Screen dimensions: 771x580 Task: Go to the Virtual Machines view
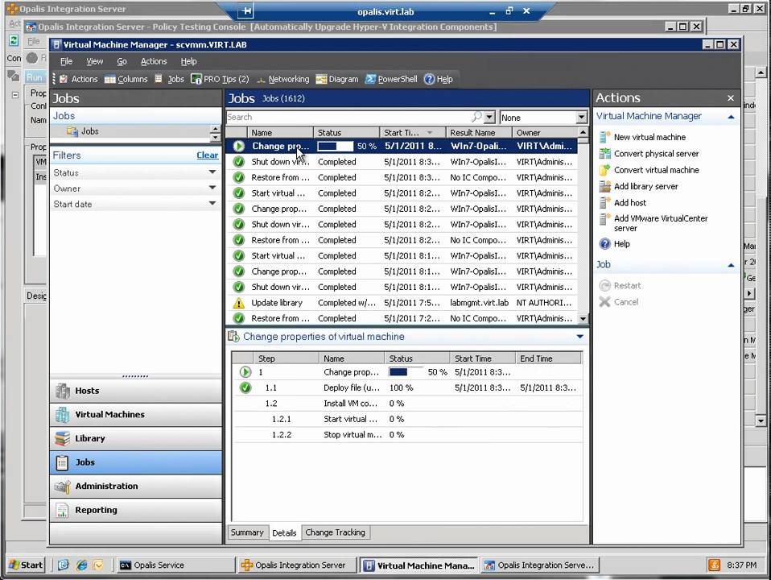coord(136,415)
